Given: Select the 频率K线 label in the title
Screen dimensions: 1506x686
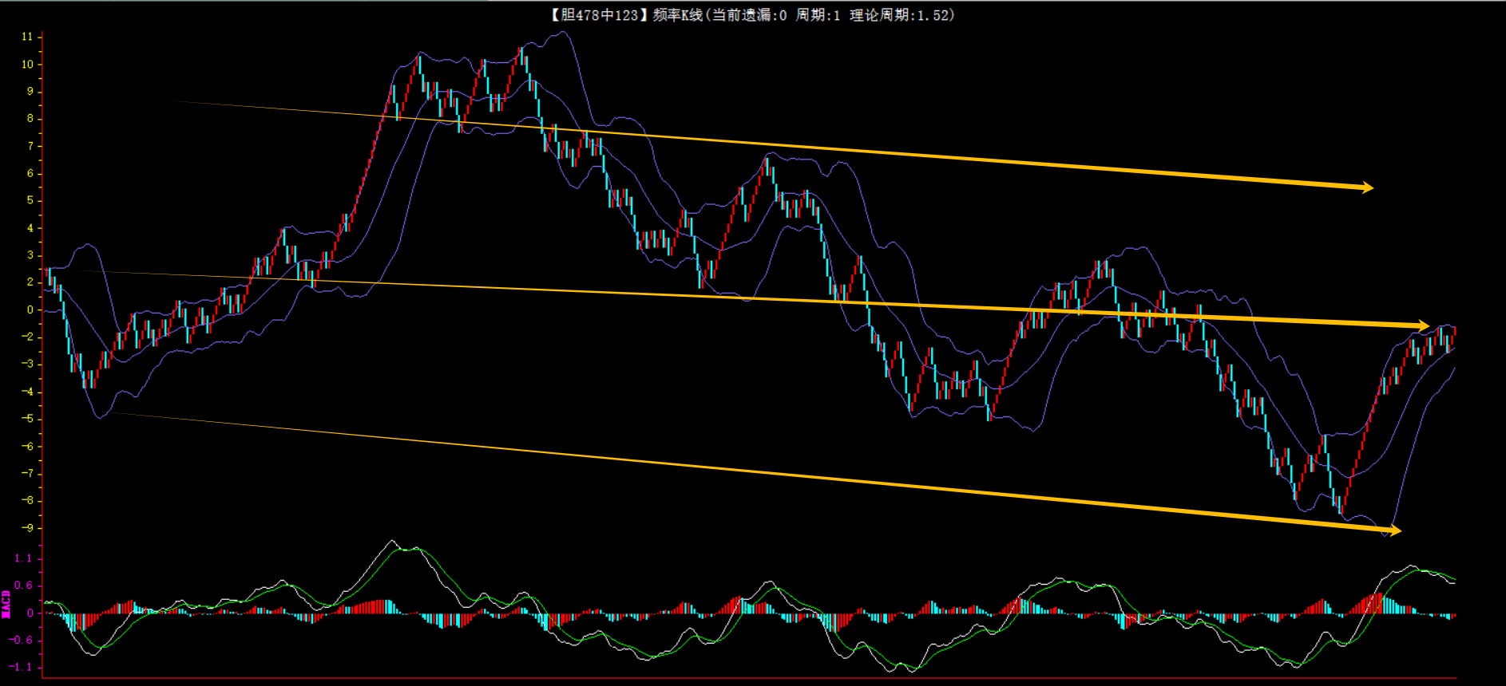Looking at the screenshot, I should click(x=678, y=15).
